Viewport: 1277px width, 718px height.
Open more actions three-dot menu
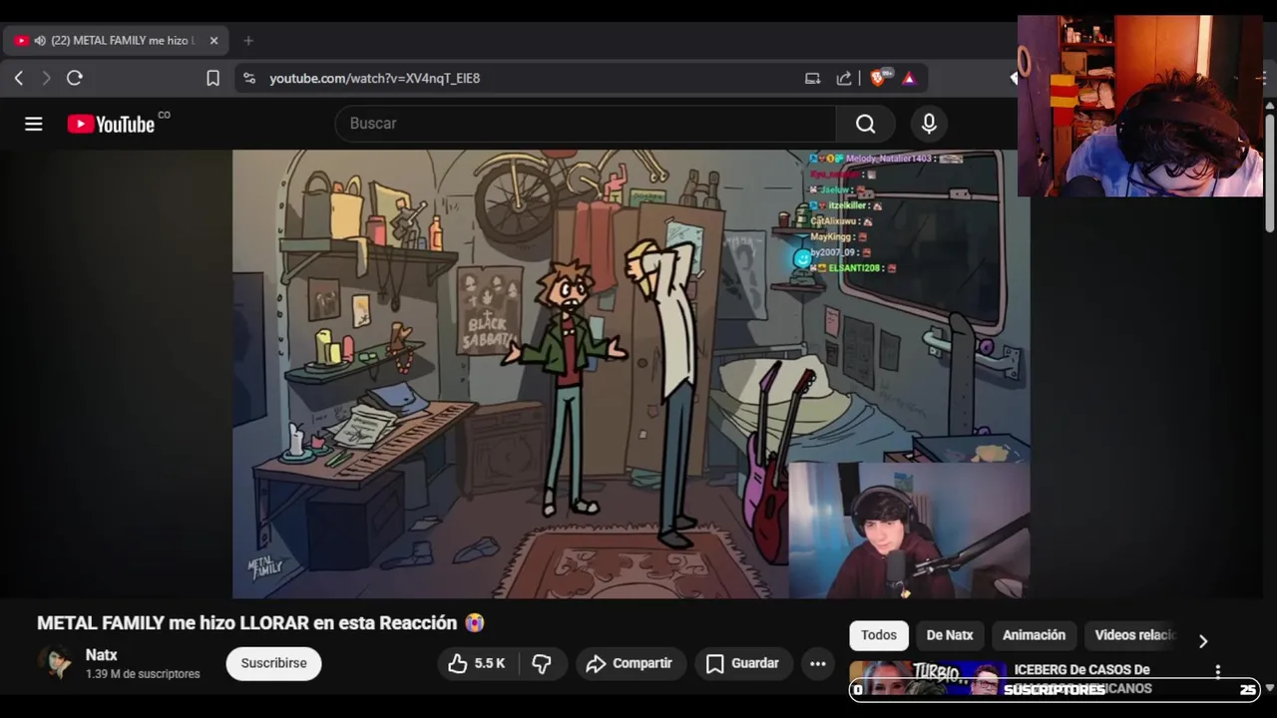point(818,663)
